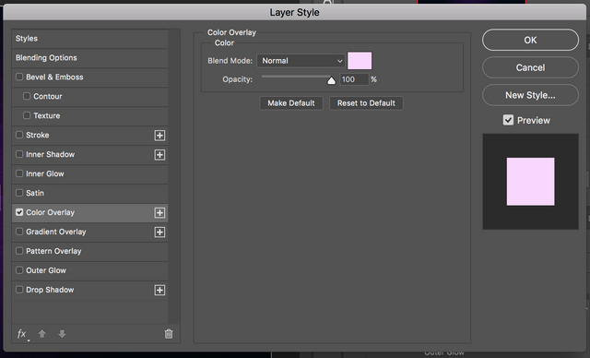Enable the Contour checkbox
Image resolution: width=590 pixels, height=358 pixels.
point(27,96)
